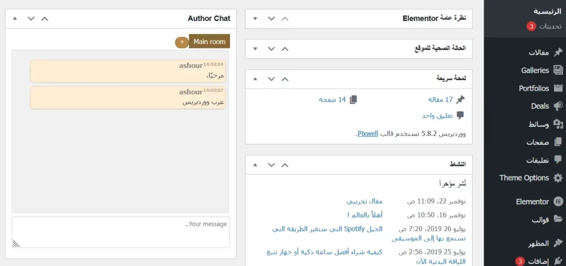This screenshot has height=266, width=566.
Task: Click the Galleries icon in sidebar
Action: click(x=558, y=70)
